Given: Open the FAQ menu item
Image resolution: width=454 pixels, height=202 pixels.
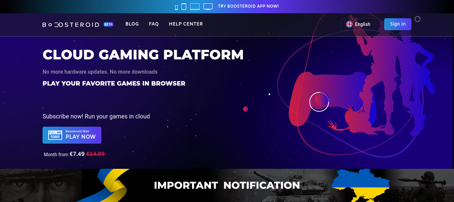Looking at the screenshot, I should tap(154, 24).
